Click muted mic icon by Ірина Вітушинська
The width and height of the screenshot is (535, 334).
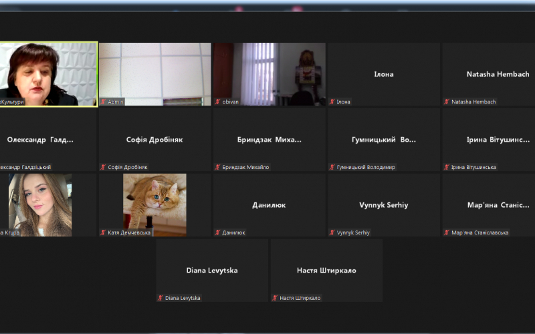[x=447, y=167]
